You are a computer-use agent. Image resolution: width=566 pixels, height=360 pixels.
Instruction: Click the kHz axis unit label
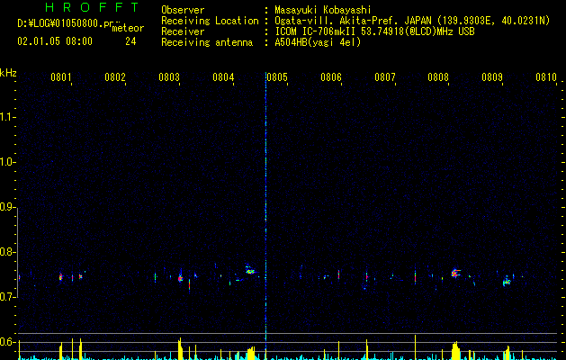(8, 73)
